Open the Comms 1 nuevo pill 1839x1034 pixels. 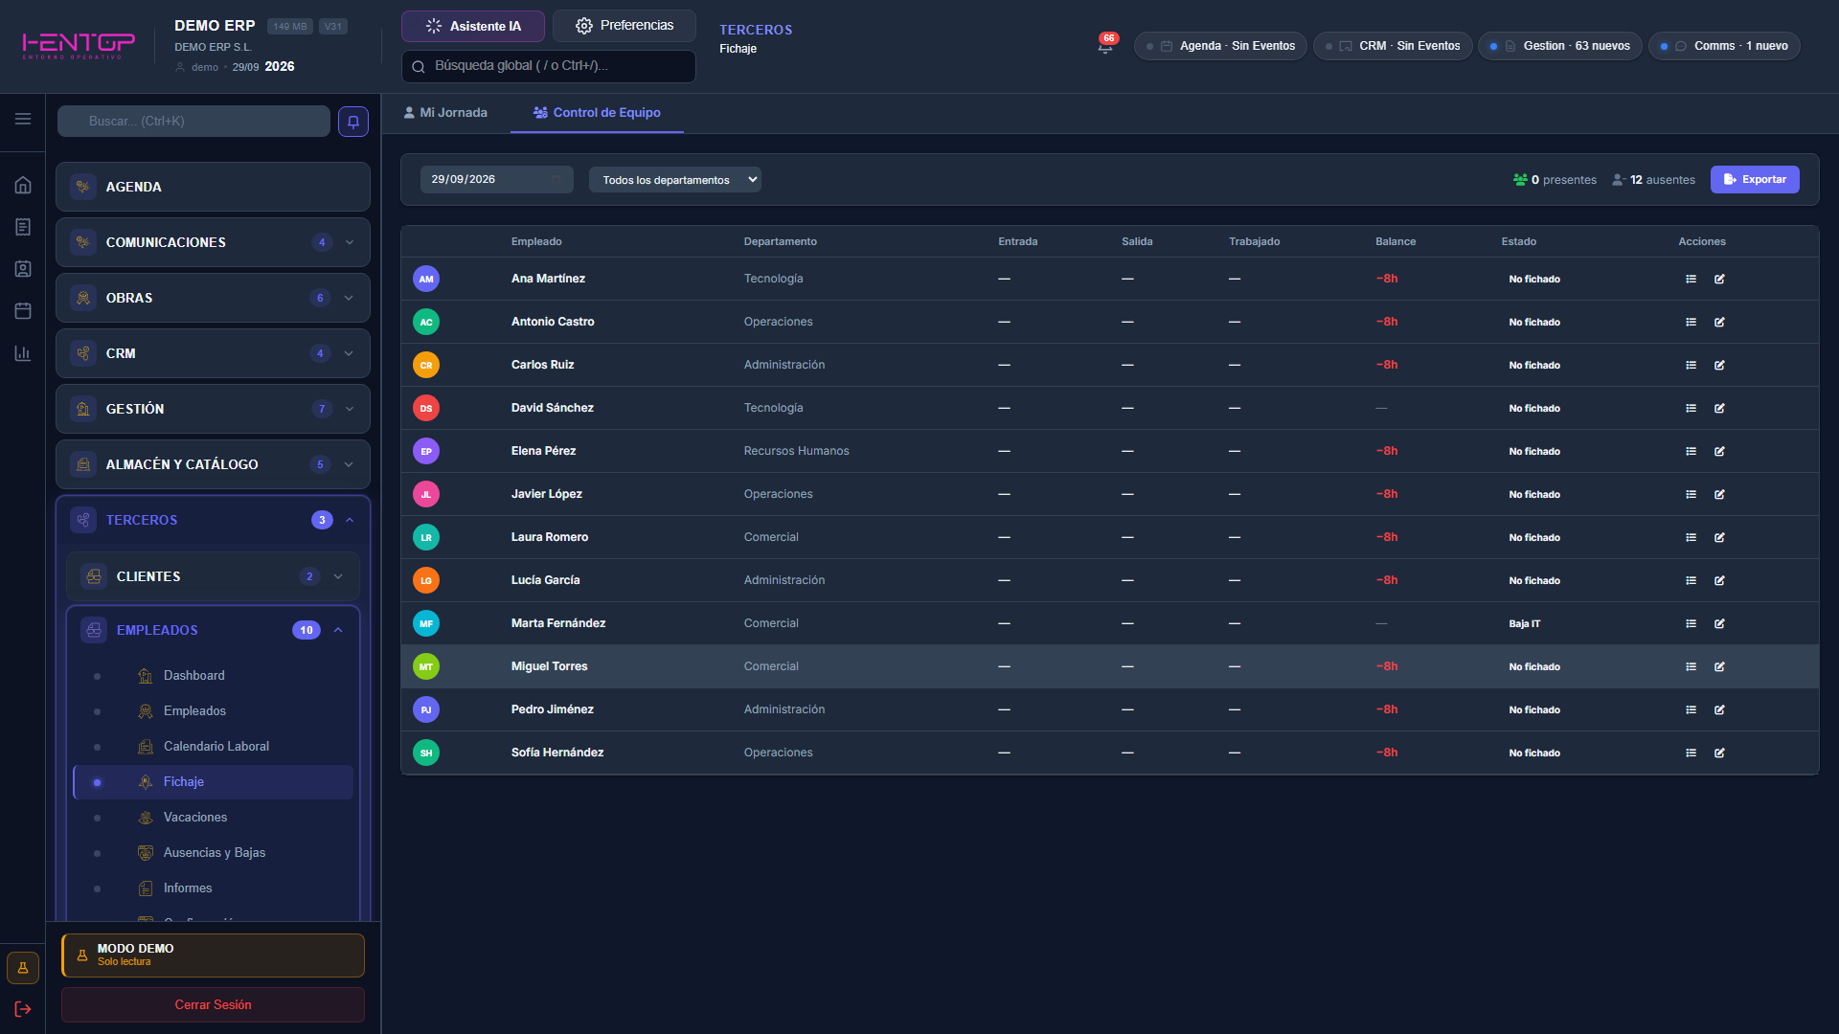(x=1724, y=46)
